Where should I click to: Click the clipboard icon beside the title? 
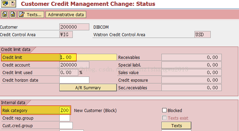[13, 3]
